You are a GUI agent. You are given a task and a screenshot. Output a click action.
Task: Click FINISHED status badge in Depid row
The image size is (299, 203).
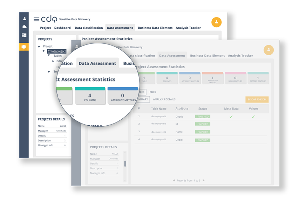[203, 140]
